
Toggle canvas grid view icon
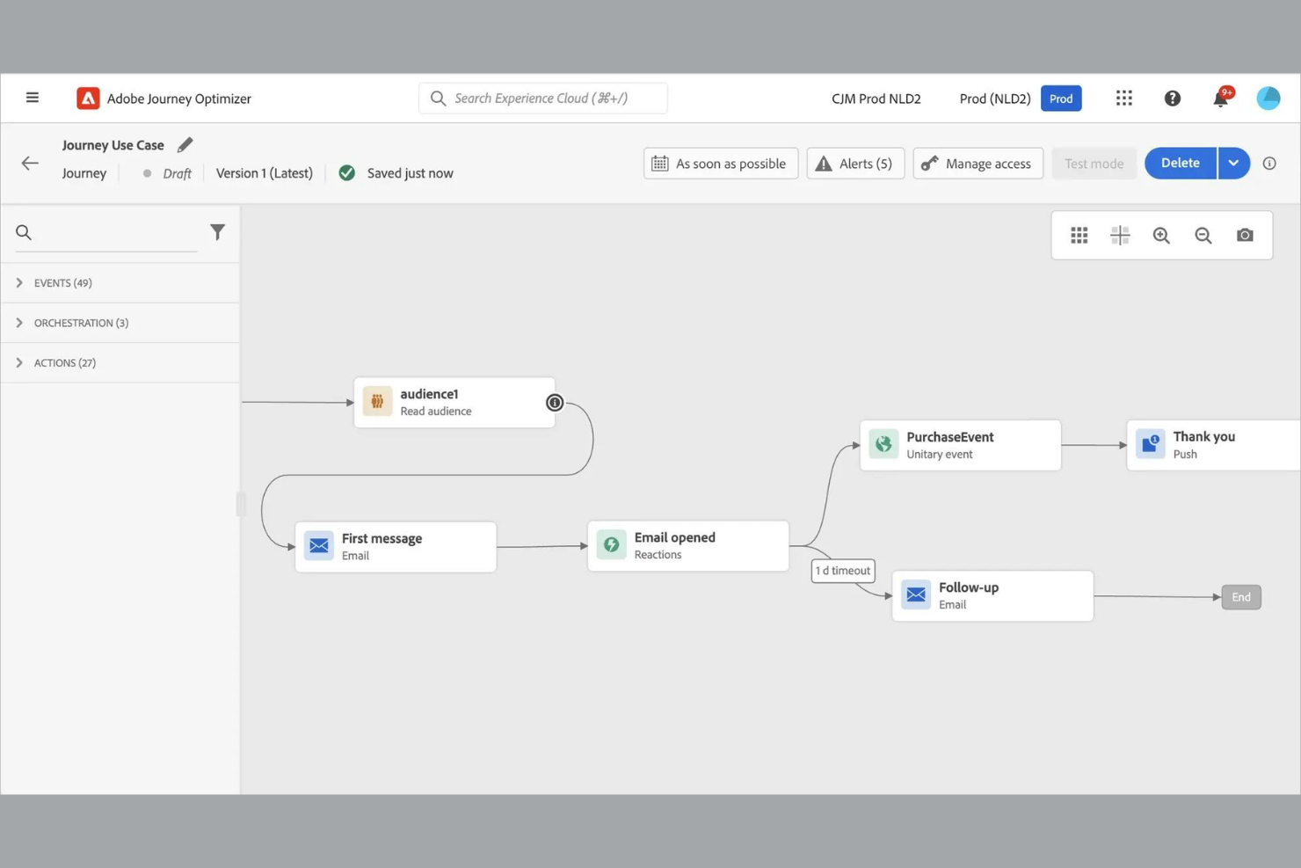tap(1079, 235)
